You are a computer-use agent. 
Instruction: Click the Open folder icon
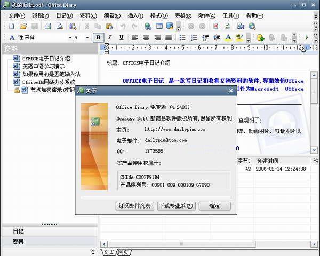click(x=23, y=26)
